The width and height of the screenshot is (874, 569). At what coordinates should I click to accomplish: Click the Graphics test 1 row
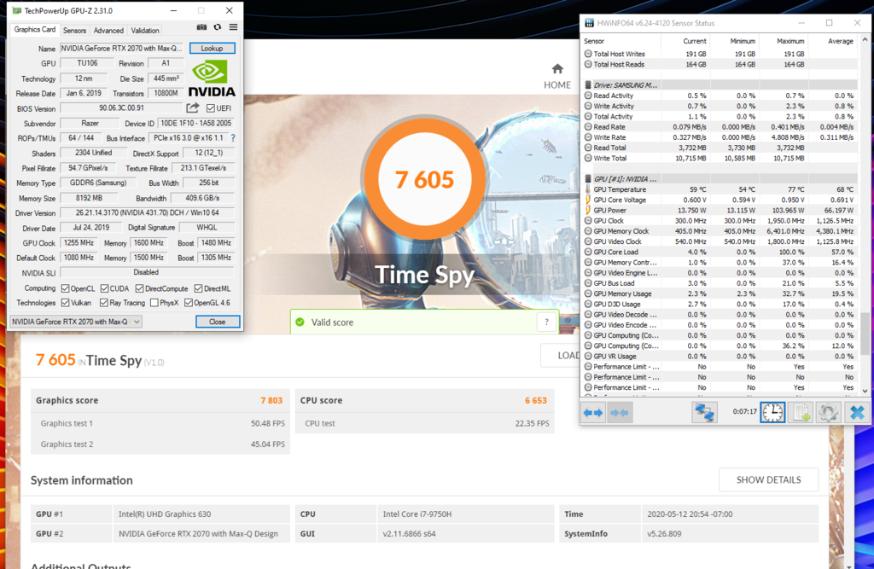pyautogui.click(x=160, y=423)
